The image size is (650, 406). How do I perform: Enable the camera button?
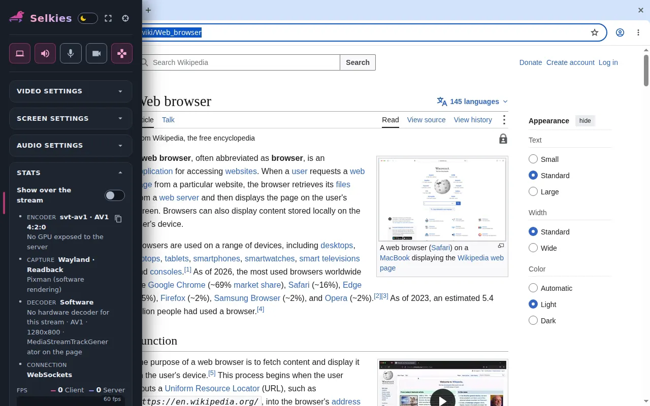click(x=96, y=53)
